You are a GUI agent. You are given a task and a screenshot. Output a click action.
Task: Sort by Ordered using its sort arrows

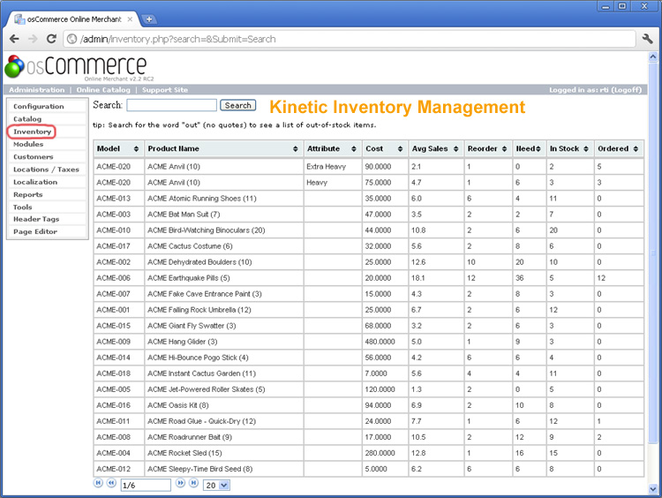pyautogui.click(x=636, y=148)
